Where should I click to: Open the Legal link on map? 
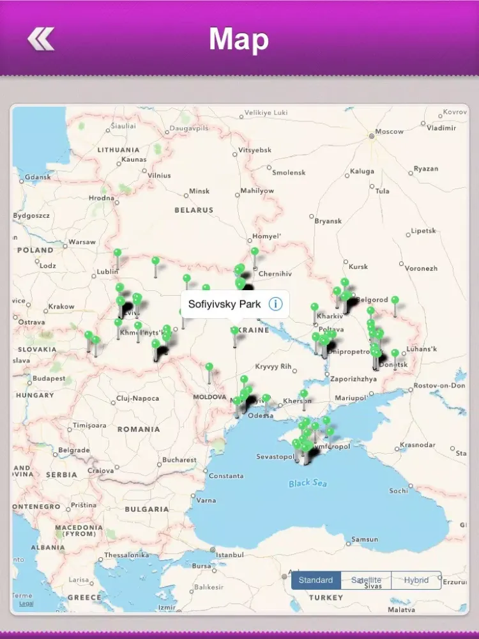coord(26,604)
